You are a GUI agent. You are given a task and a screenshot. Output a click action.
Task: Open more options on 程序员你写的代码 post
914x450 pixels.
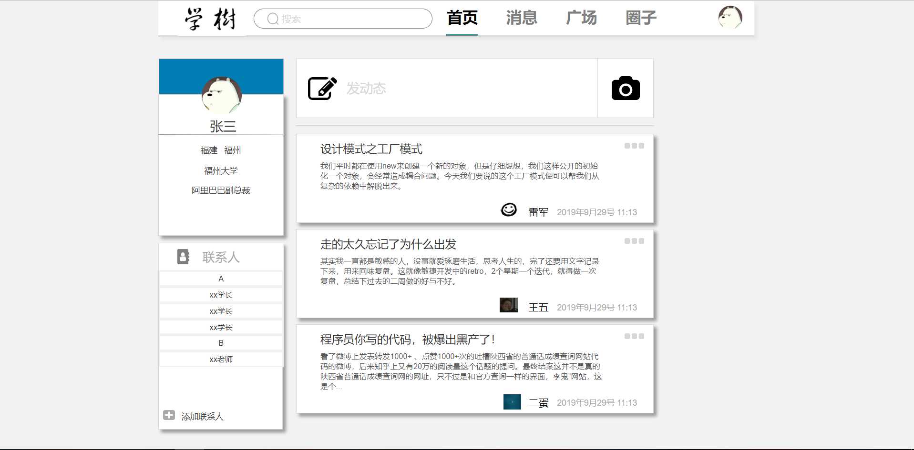coord(634,336)
